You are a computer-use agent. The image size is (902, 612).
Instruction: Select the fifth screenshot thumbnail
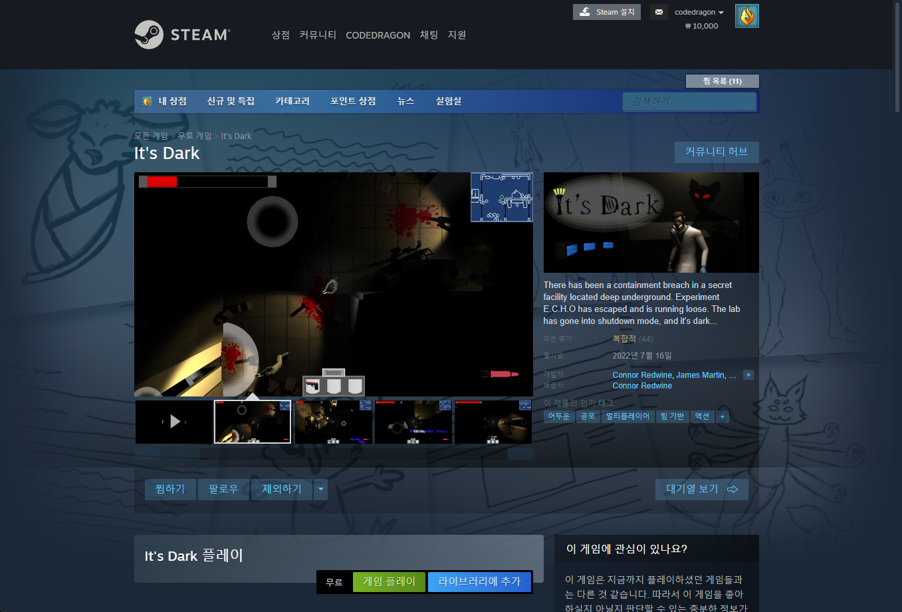(493, 422)
